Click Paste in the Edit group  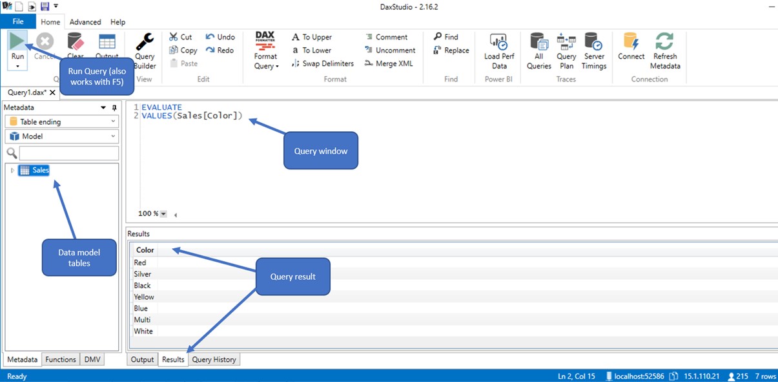tap(184, 63)
